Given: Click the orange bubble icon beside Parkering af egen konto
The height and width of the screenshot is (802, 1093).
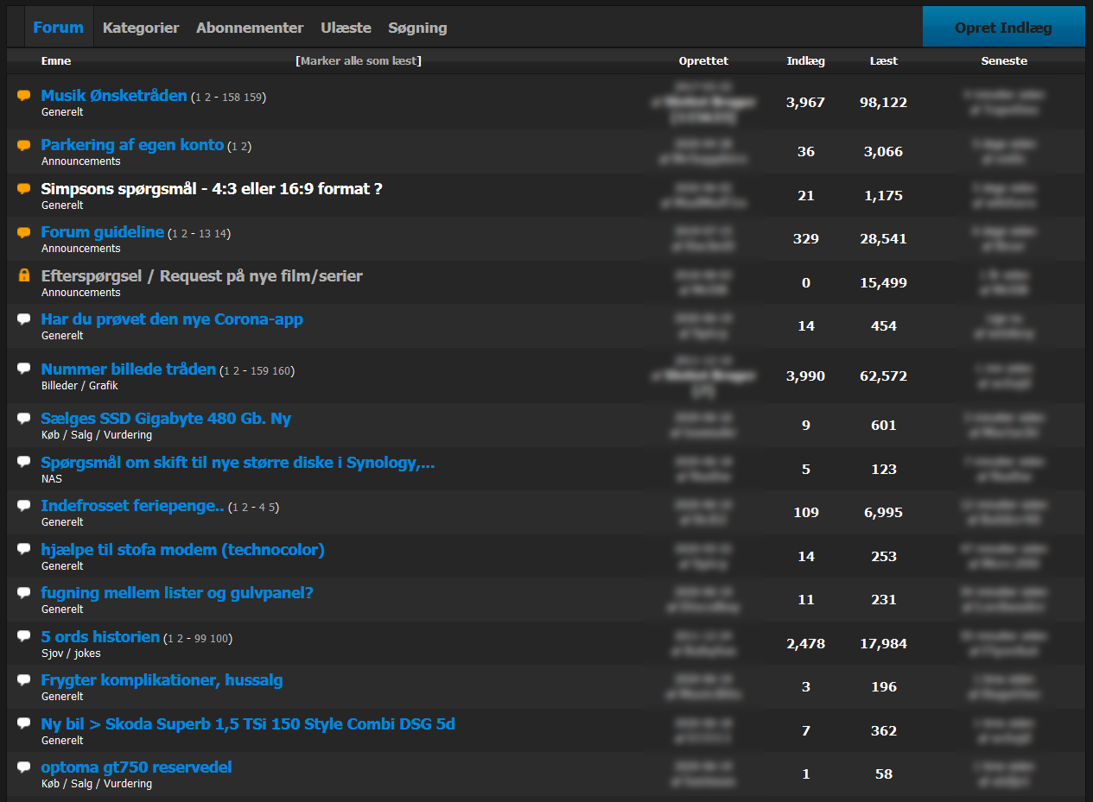Looking at the screenshot, I should [24, 145].
